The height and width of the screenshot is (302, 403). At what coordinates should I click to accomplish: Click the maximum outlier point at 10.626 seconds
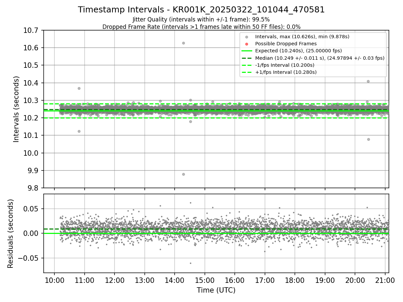(183, 43)
